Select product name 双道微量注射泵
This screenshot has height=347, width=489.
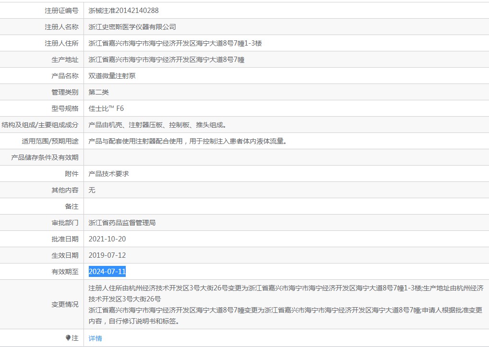[x=112, y=76]
